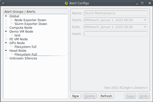Select the Head Node group
This screenshot has height=102, width=153.
point(18,51)
